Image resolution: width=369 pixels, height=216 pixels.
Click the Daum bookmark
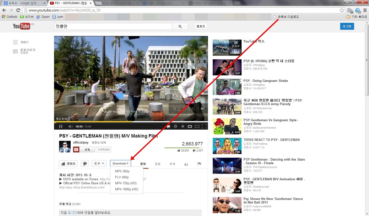pyautogui.click(x=43, y=17)
